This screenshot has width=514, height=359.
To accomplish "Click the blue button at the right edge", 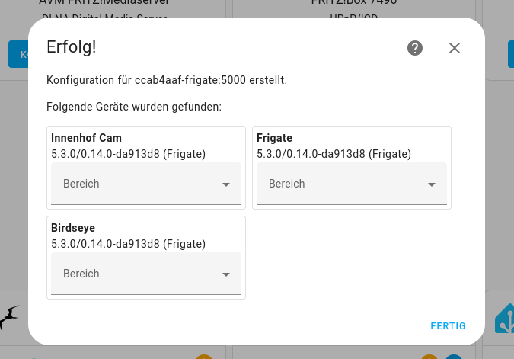I will (510, 54).
